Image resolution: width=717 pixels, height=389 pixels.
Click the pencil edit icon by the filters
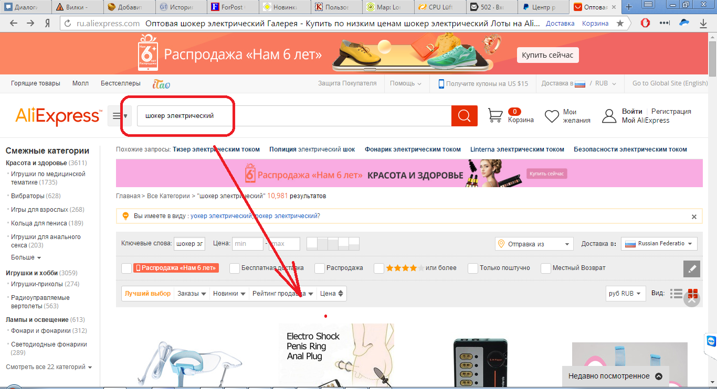[692, 269]
